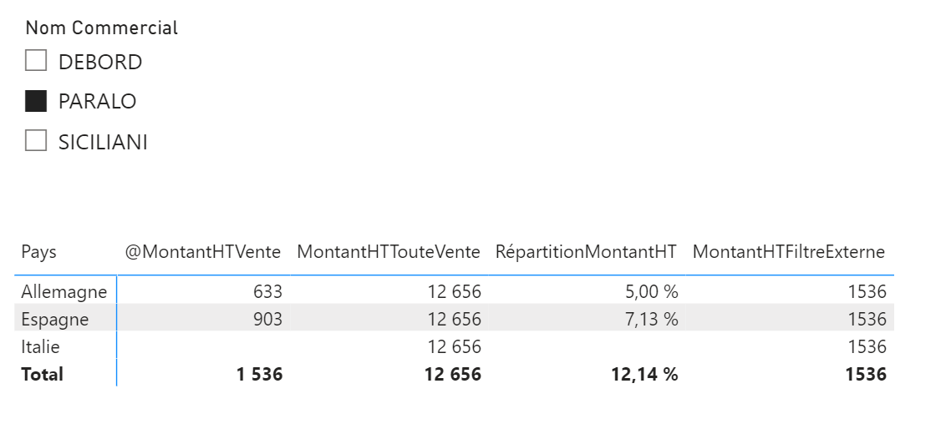The image size is (951, 439).
Task: Sort by MontantHTFiltreExterne column header
Action: [789, 252]
